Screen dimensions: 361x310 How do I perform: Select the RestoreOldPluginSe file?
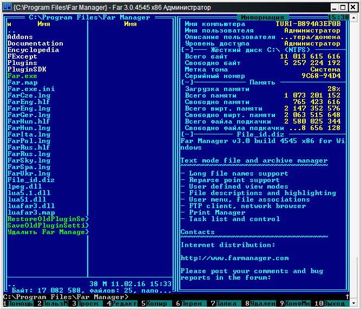[48, 219]
